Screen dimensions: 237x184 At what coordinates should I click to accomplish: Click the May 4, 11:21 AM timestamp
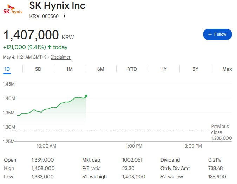click(x=25, y=57)
